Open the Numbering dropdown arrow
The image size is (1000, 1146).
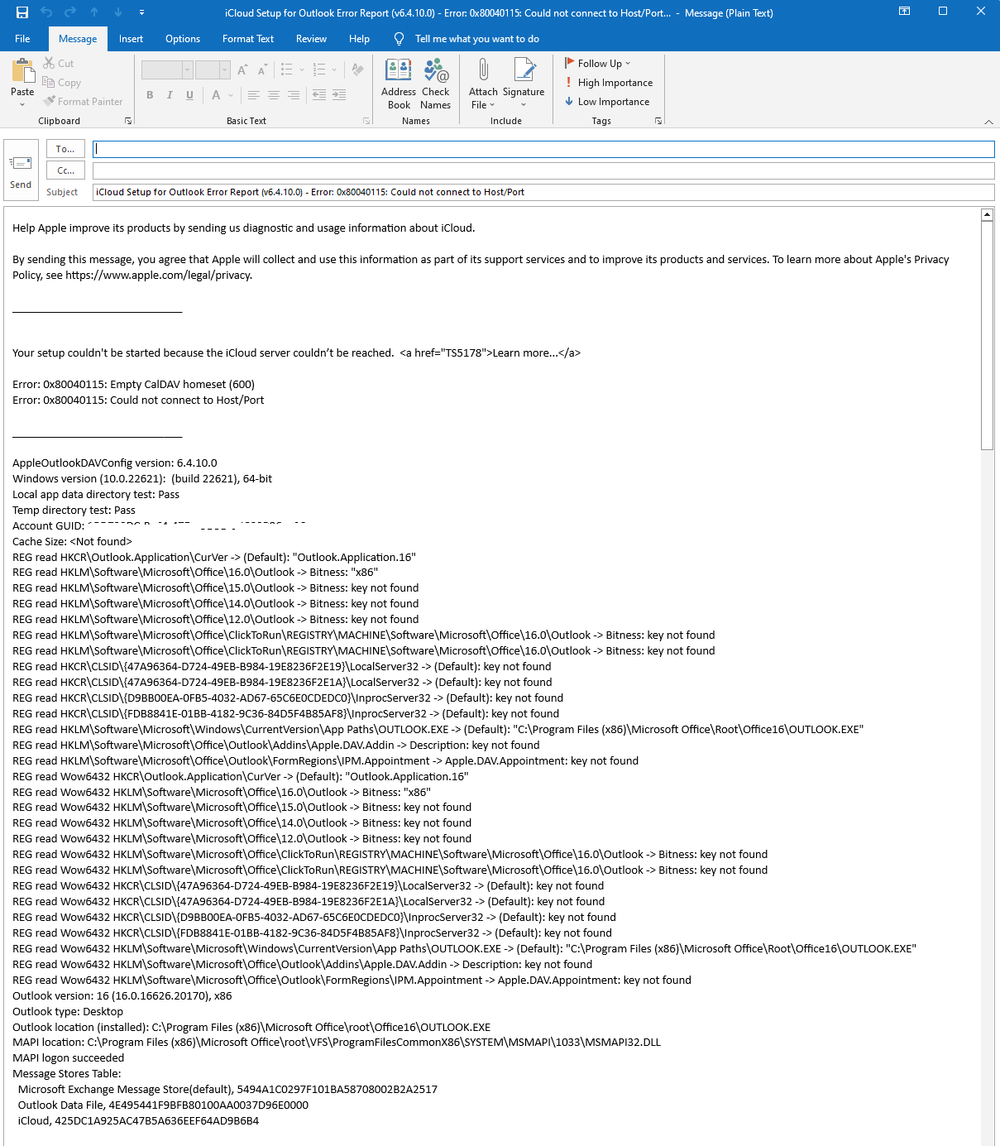click(x=334, y=70)
